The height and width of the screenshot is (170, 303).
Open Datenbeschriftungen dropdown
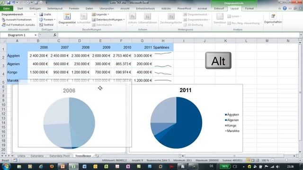tap(108, 20)
